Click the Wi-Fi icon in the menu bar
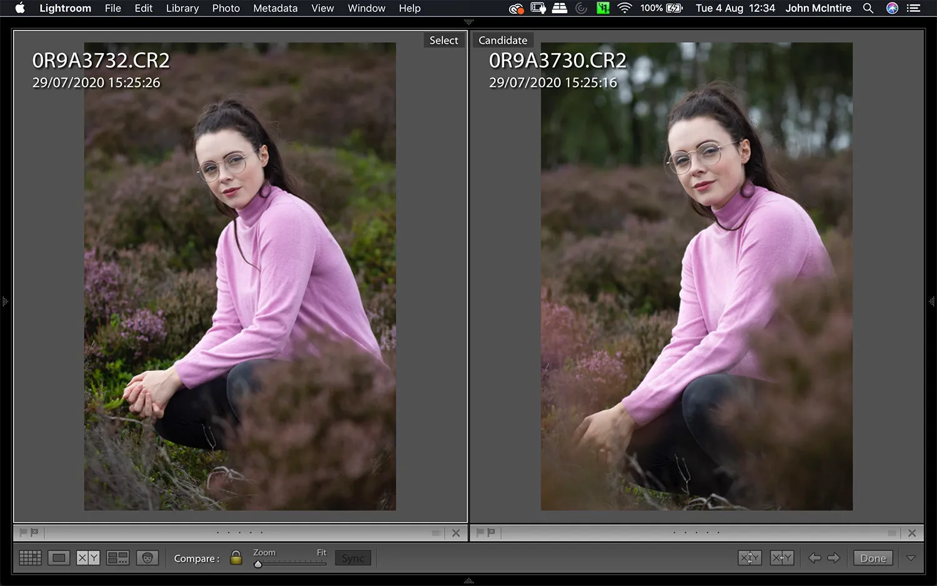The height and width of the screenshot is (586, 937). click(x=624, y=8)
